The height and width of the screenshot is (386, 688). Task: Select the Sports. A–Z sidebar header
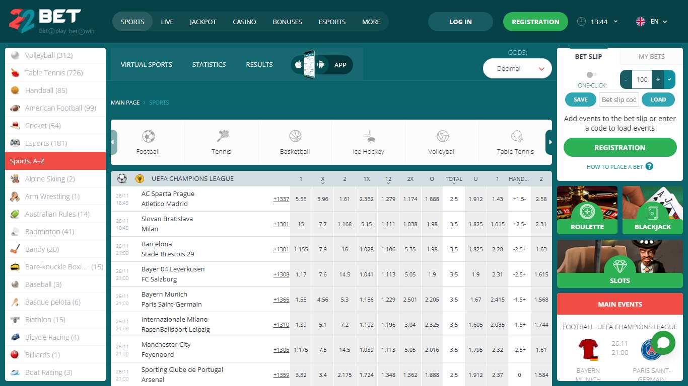pyautogui.click(x=55, y=161)
